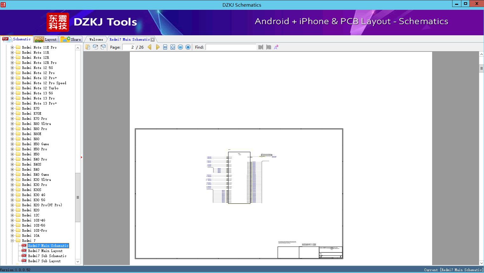Collapse the Redmi 7 folder

tap(12, 241)
